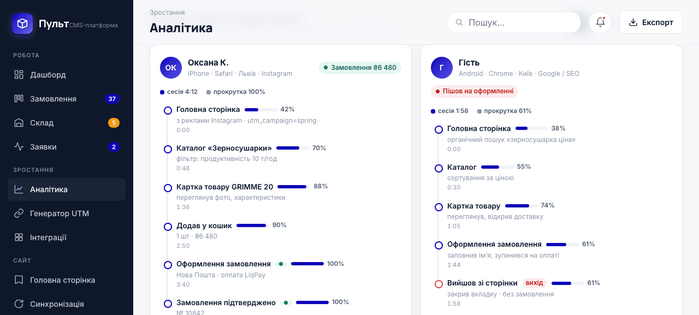699x315 pixels.
Task: Click 'фільтр: продуктивність 10 т/год' text
Action: pos(227,159)
